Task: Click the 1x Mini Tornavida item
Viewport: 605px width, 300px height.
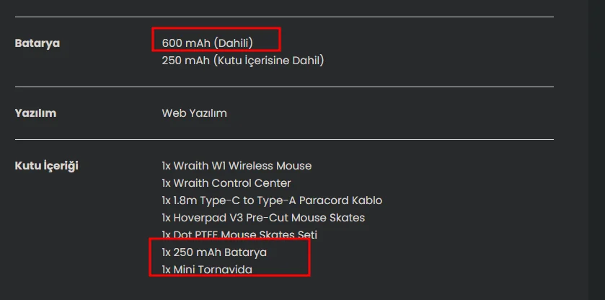Action: [x=207, y=270]
